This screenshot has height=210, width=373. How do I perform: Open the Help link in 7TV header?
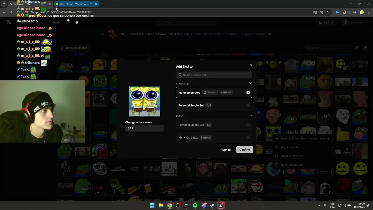(56, 22)
